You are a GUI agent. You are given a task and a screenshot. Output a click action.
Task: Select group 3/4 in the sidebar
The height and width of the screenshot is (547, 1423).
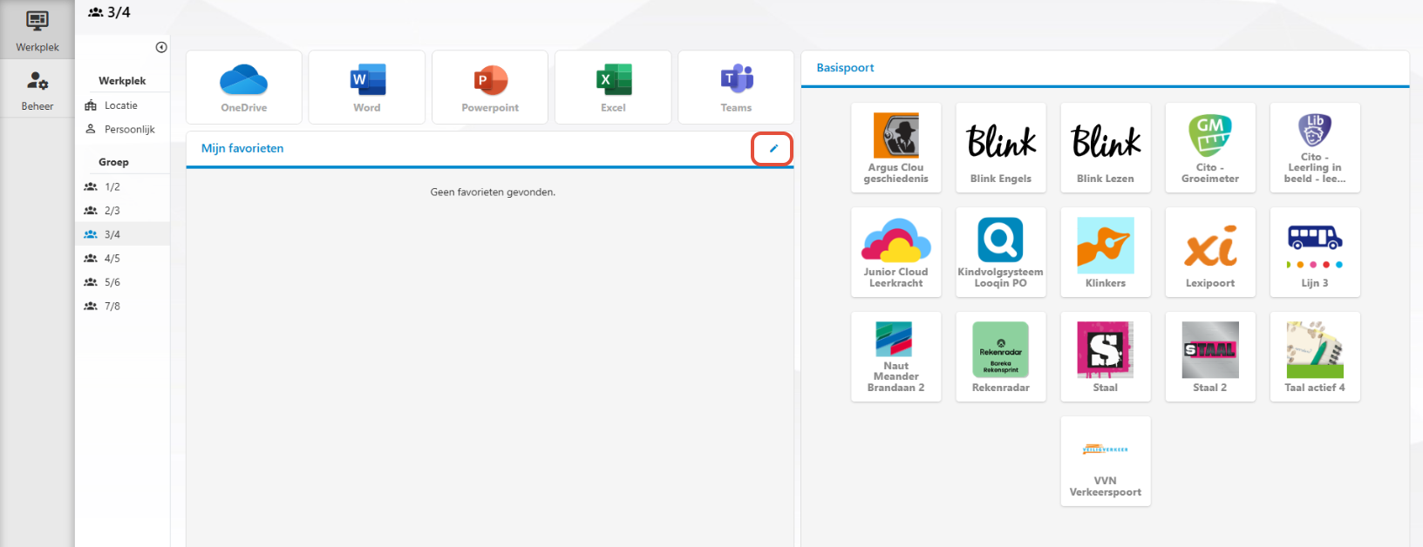click(123, 234)
